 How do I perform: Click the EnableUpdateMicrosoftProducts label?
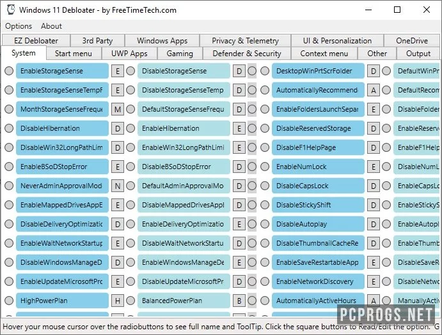[62, 281]
